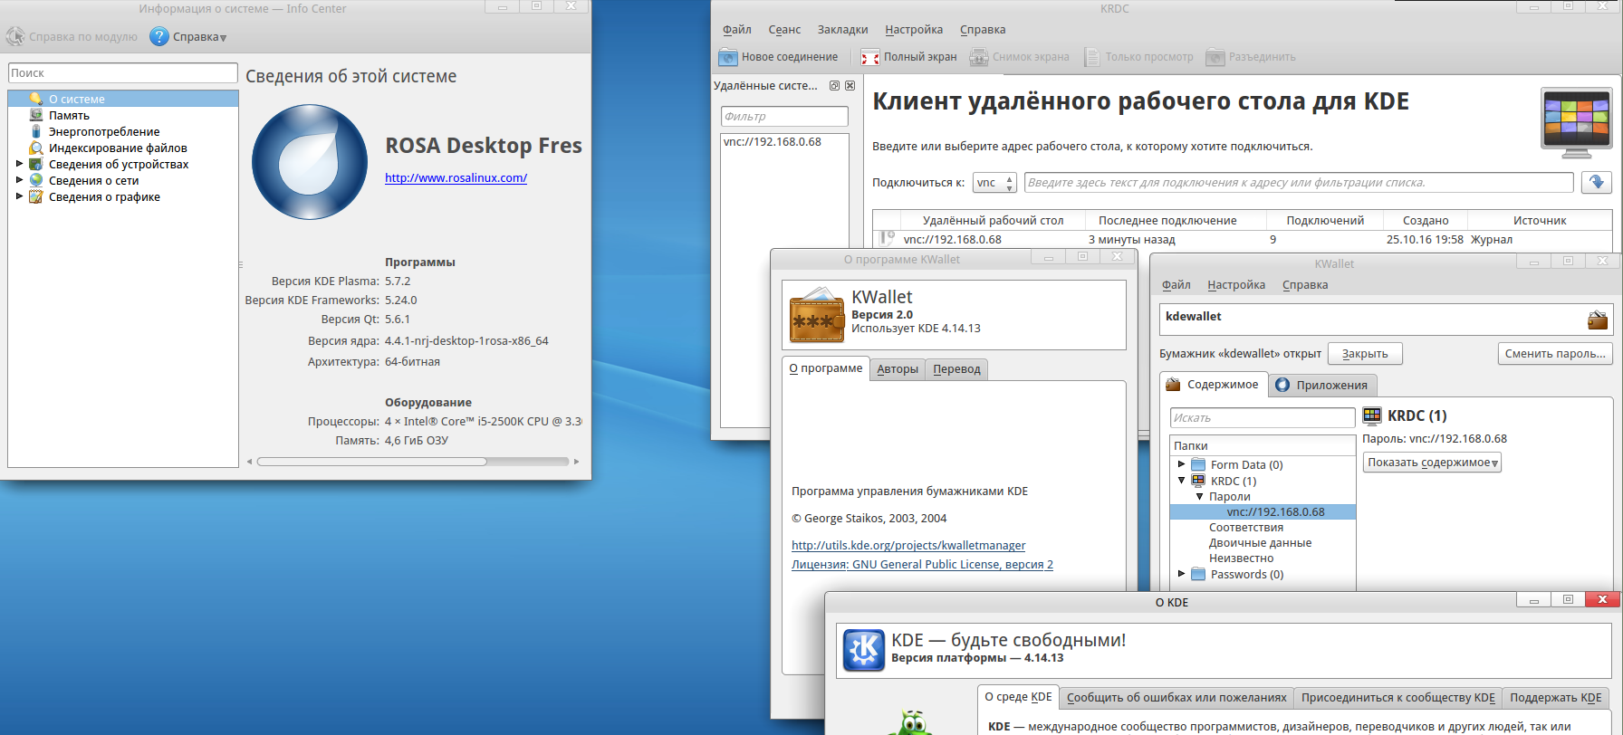Viewport: 1623px width, 735px height.
Task: Open the File indexing module in sidebar
Action: pyautogui.click(x=117, y=148)
